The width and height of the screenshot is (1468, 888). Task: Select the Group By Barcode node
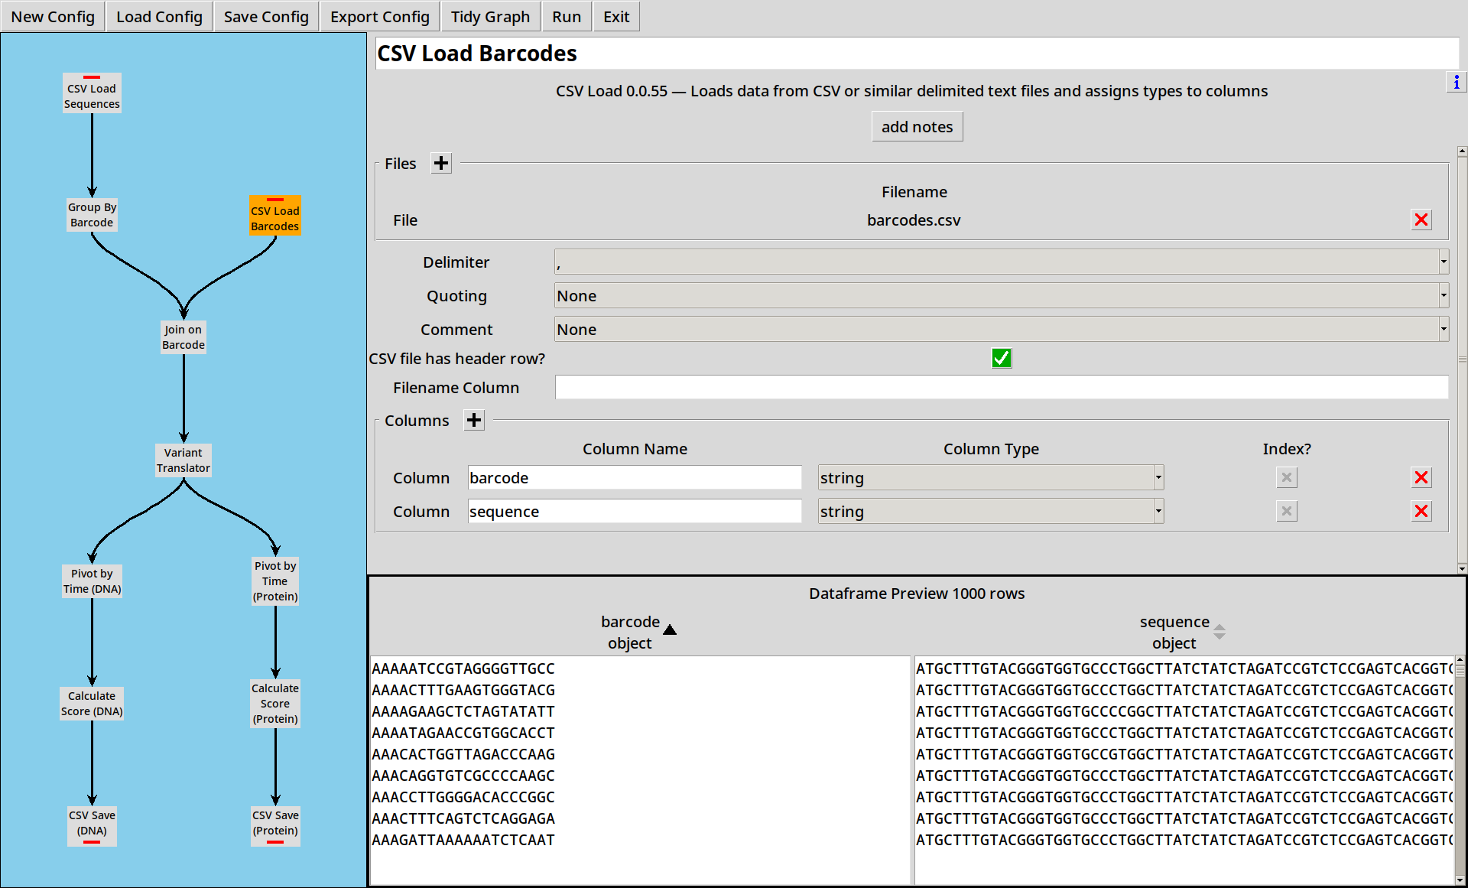(x=92, y=215)
